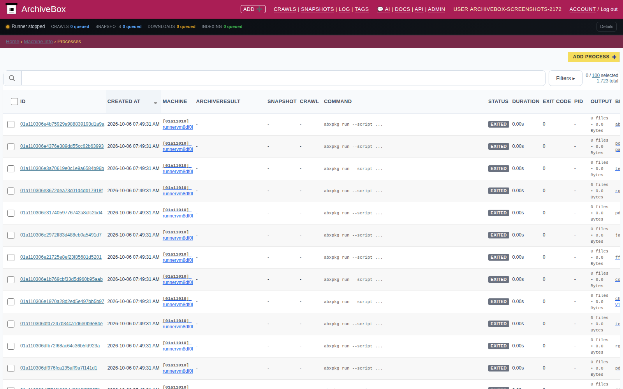Click the sort arrow on CREATED AT
Screen dimensions: 623x389
pyautogui.click(x=155, y=103)
